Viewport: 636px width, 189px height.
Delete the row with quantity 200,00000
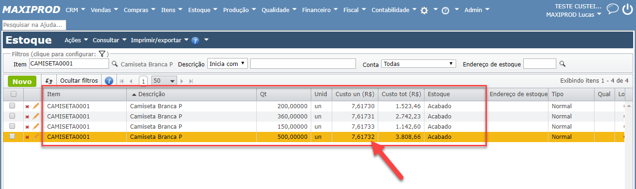click(27, 106)
